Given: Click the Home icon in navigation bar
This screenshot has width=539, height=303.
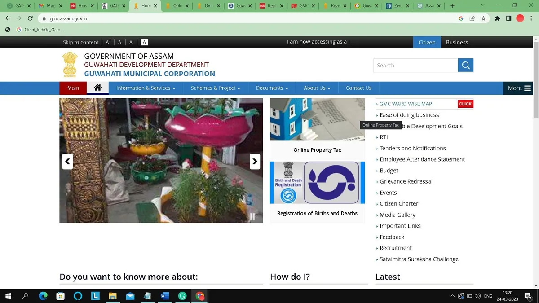Looking at the screenshot, I should (97, 88).
